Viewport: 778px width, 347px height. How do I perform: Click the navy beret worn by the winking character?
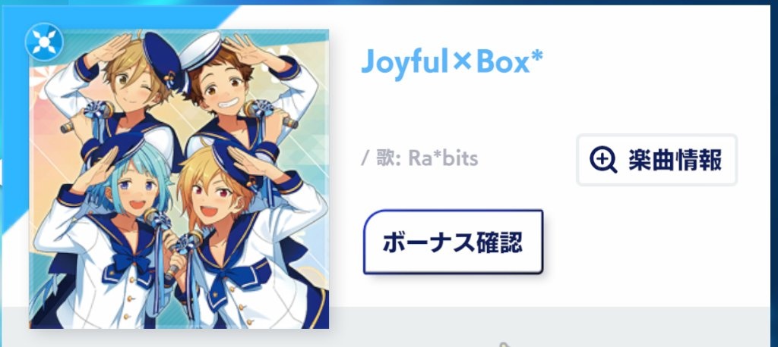tap(163, 58)
